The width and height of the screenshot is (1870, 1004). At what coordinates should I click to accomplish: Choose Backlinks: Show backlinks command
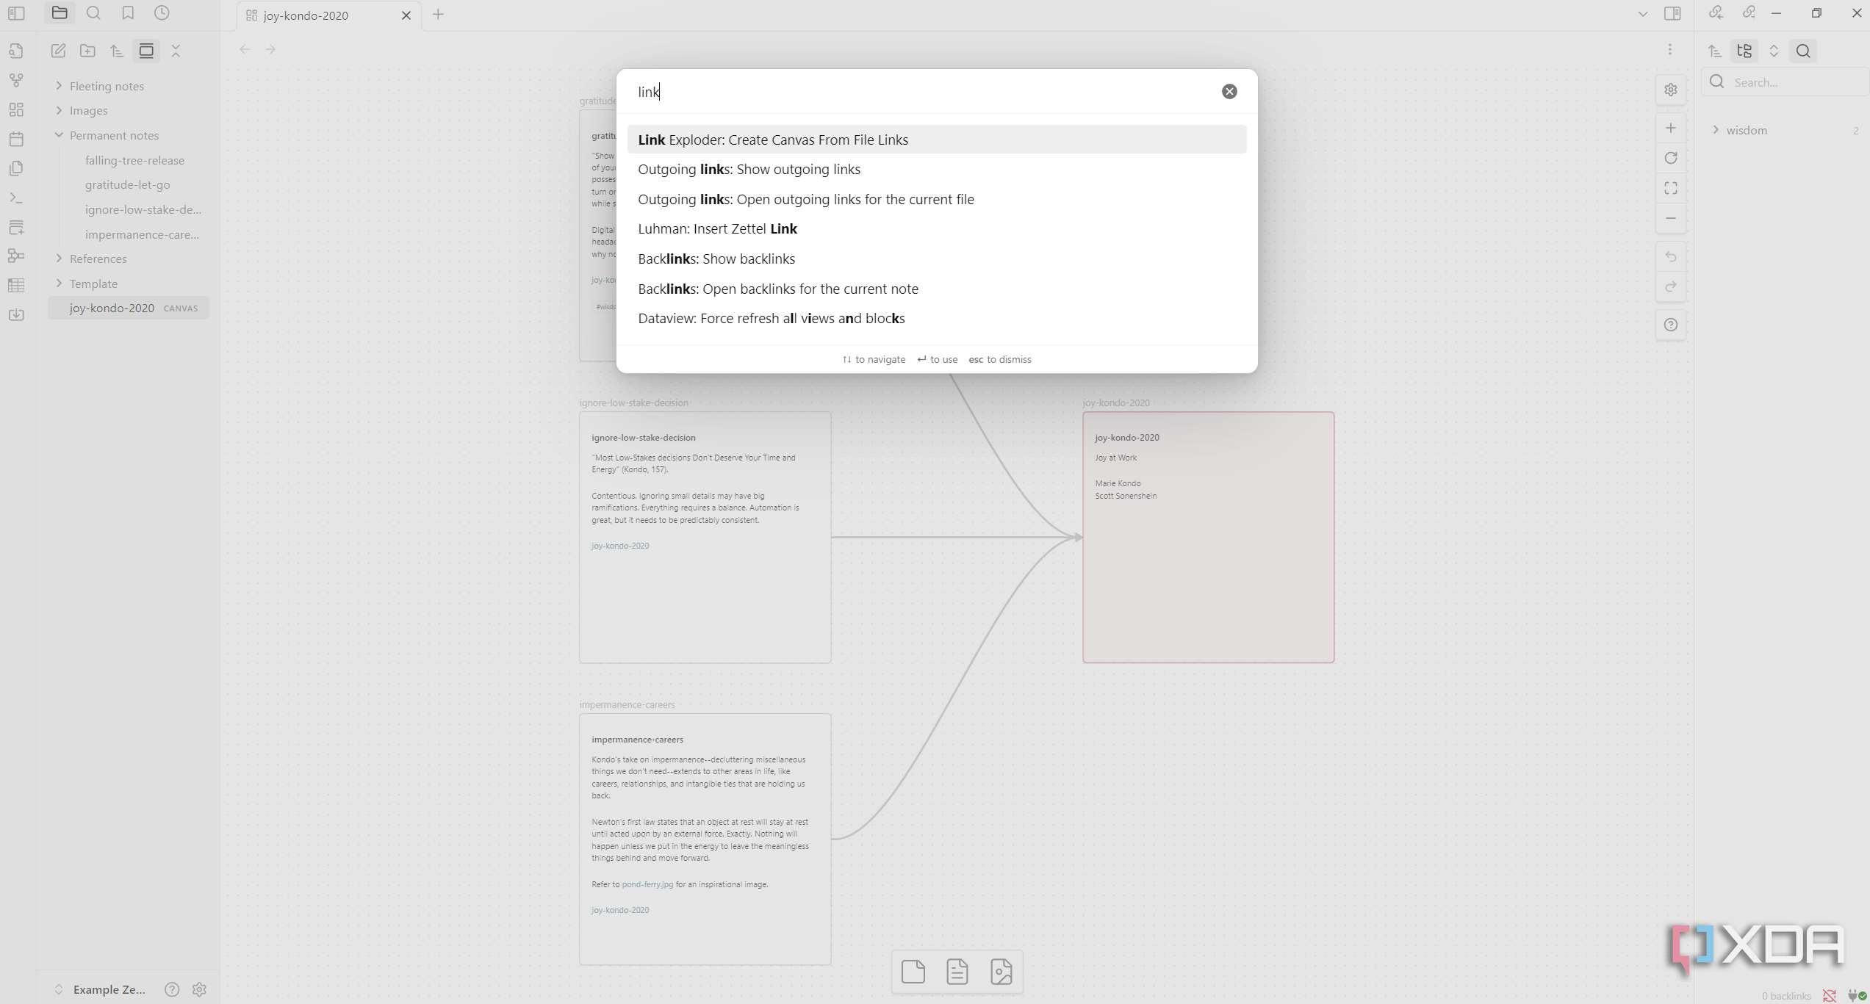[937, 259]
